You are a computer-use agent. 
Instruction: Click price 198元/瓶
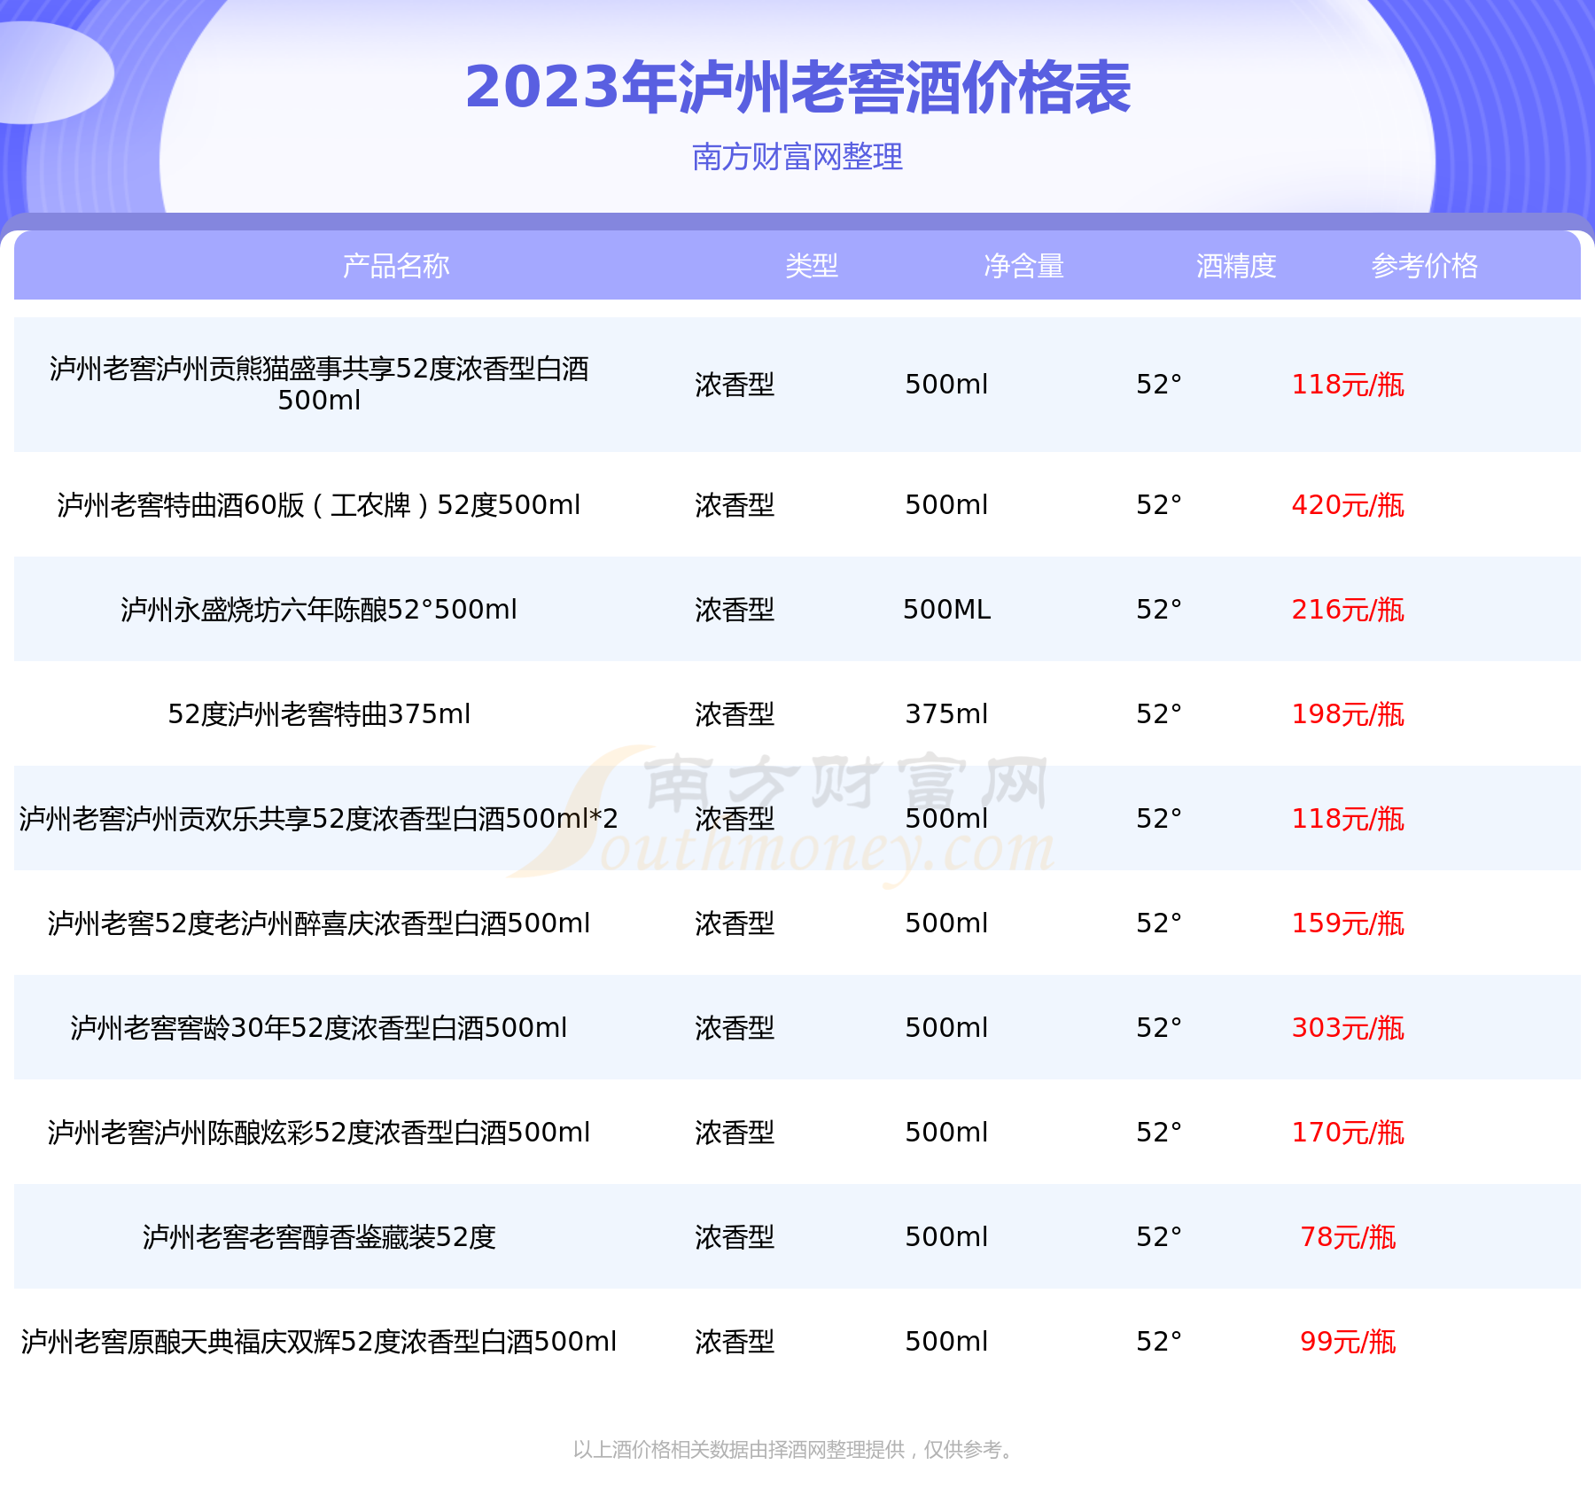coord(1348,714)
